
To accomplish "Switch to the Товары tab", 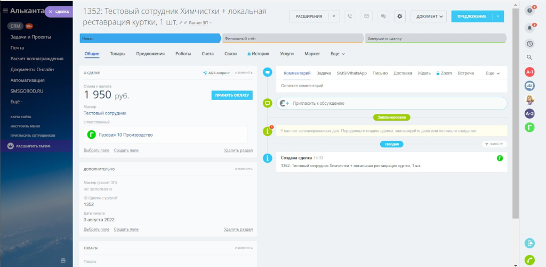I will (118, 54).
